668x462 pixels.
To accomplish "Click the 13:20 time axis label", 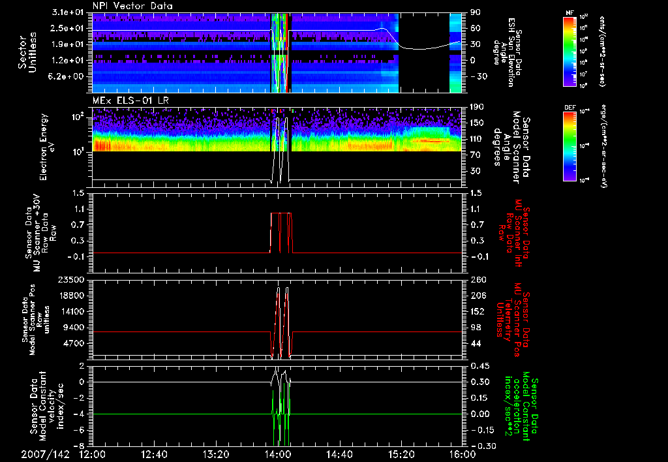I will pos(216,455).
